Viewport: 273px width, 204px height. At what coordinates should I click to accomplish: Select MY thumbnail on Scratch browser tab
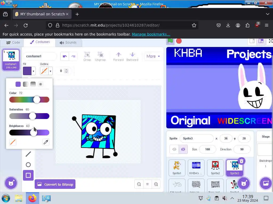42,14
